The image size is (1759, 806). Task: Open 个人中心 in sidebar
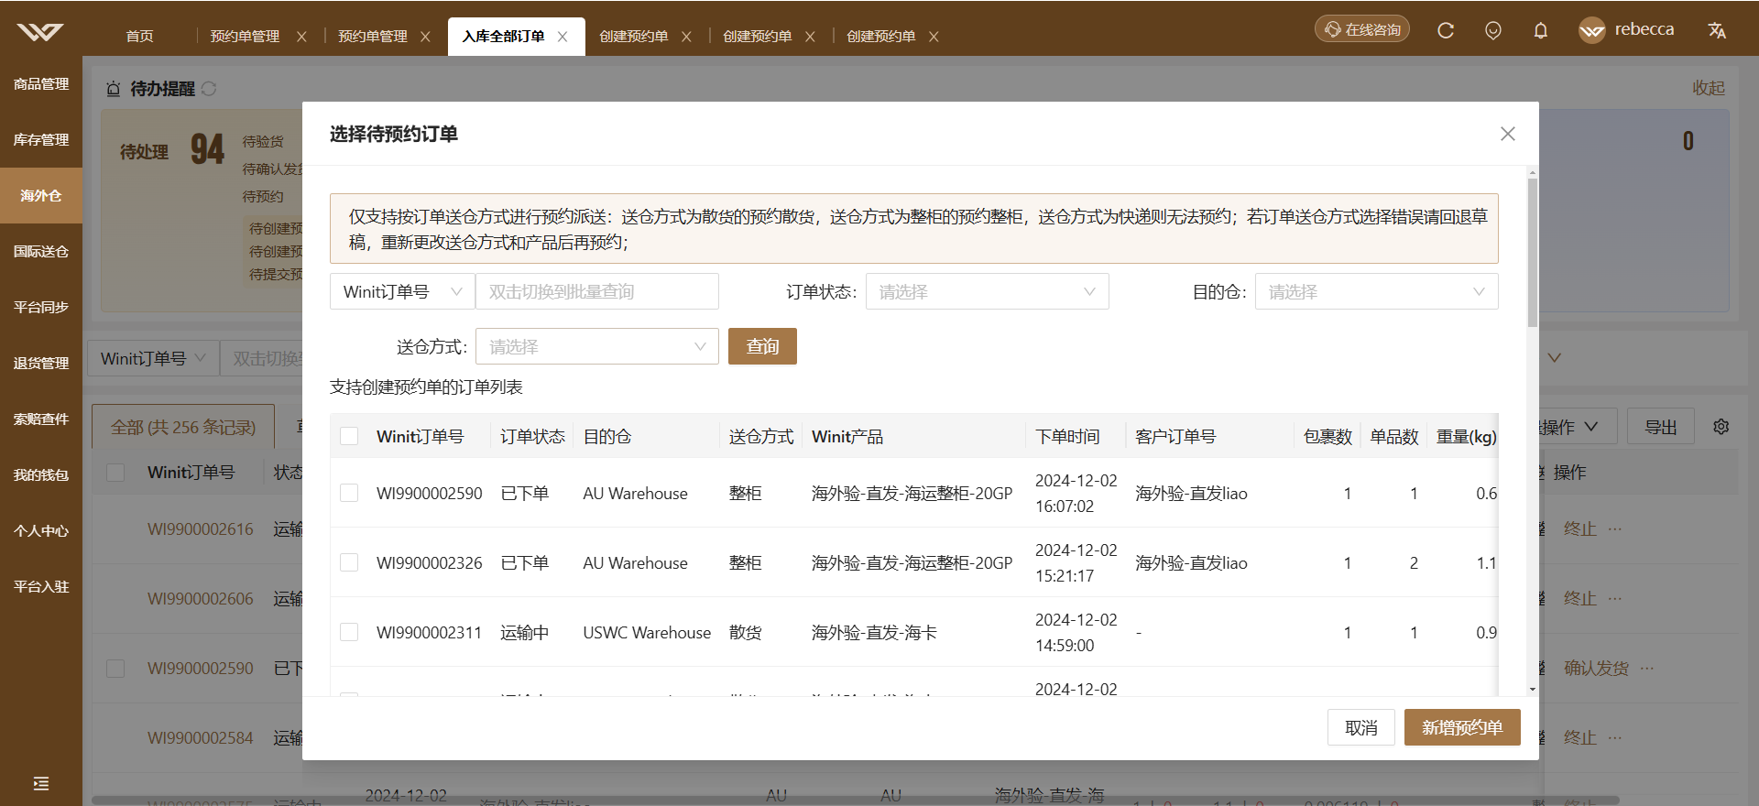(x=41, y=531)
